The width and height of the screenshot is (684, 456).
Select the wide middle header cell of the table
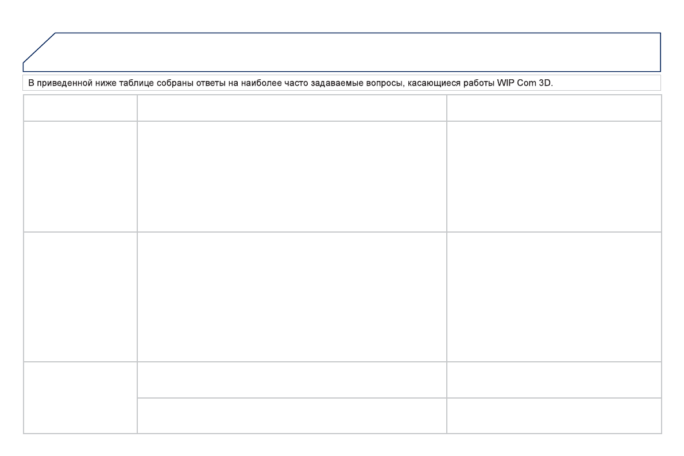pyautogui.click(x=292, y=108)
